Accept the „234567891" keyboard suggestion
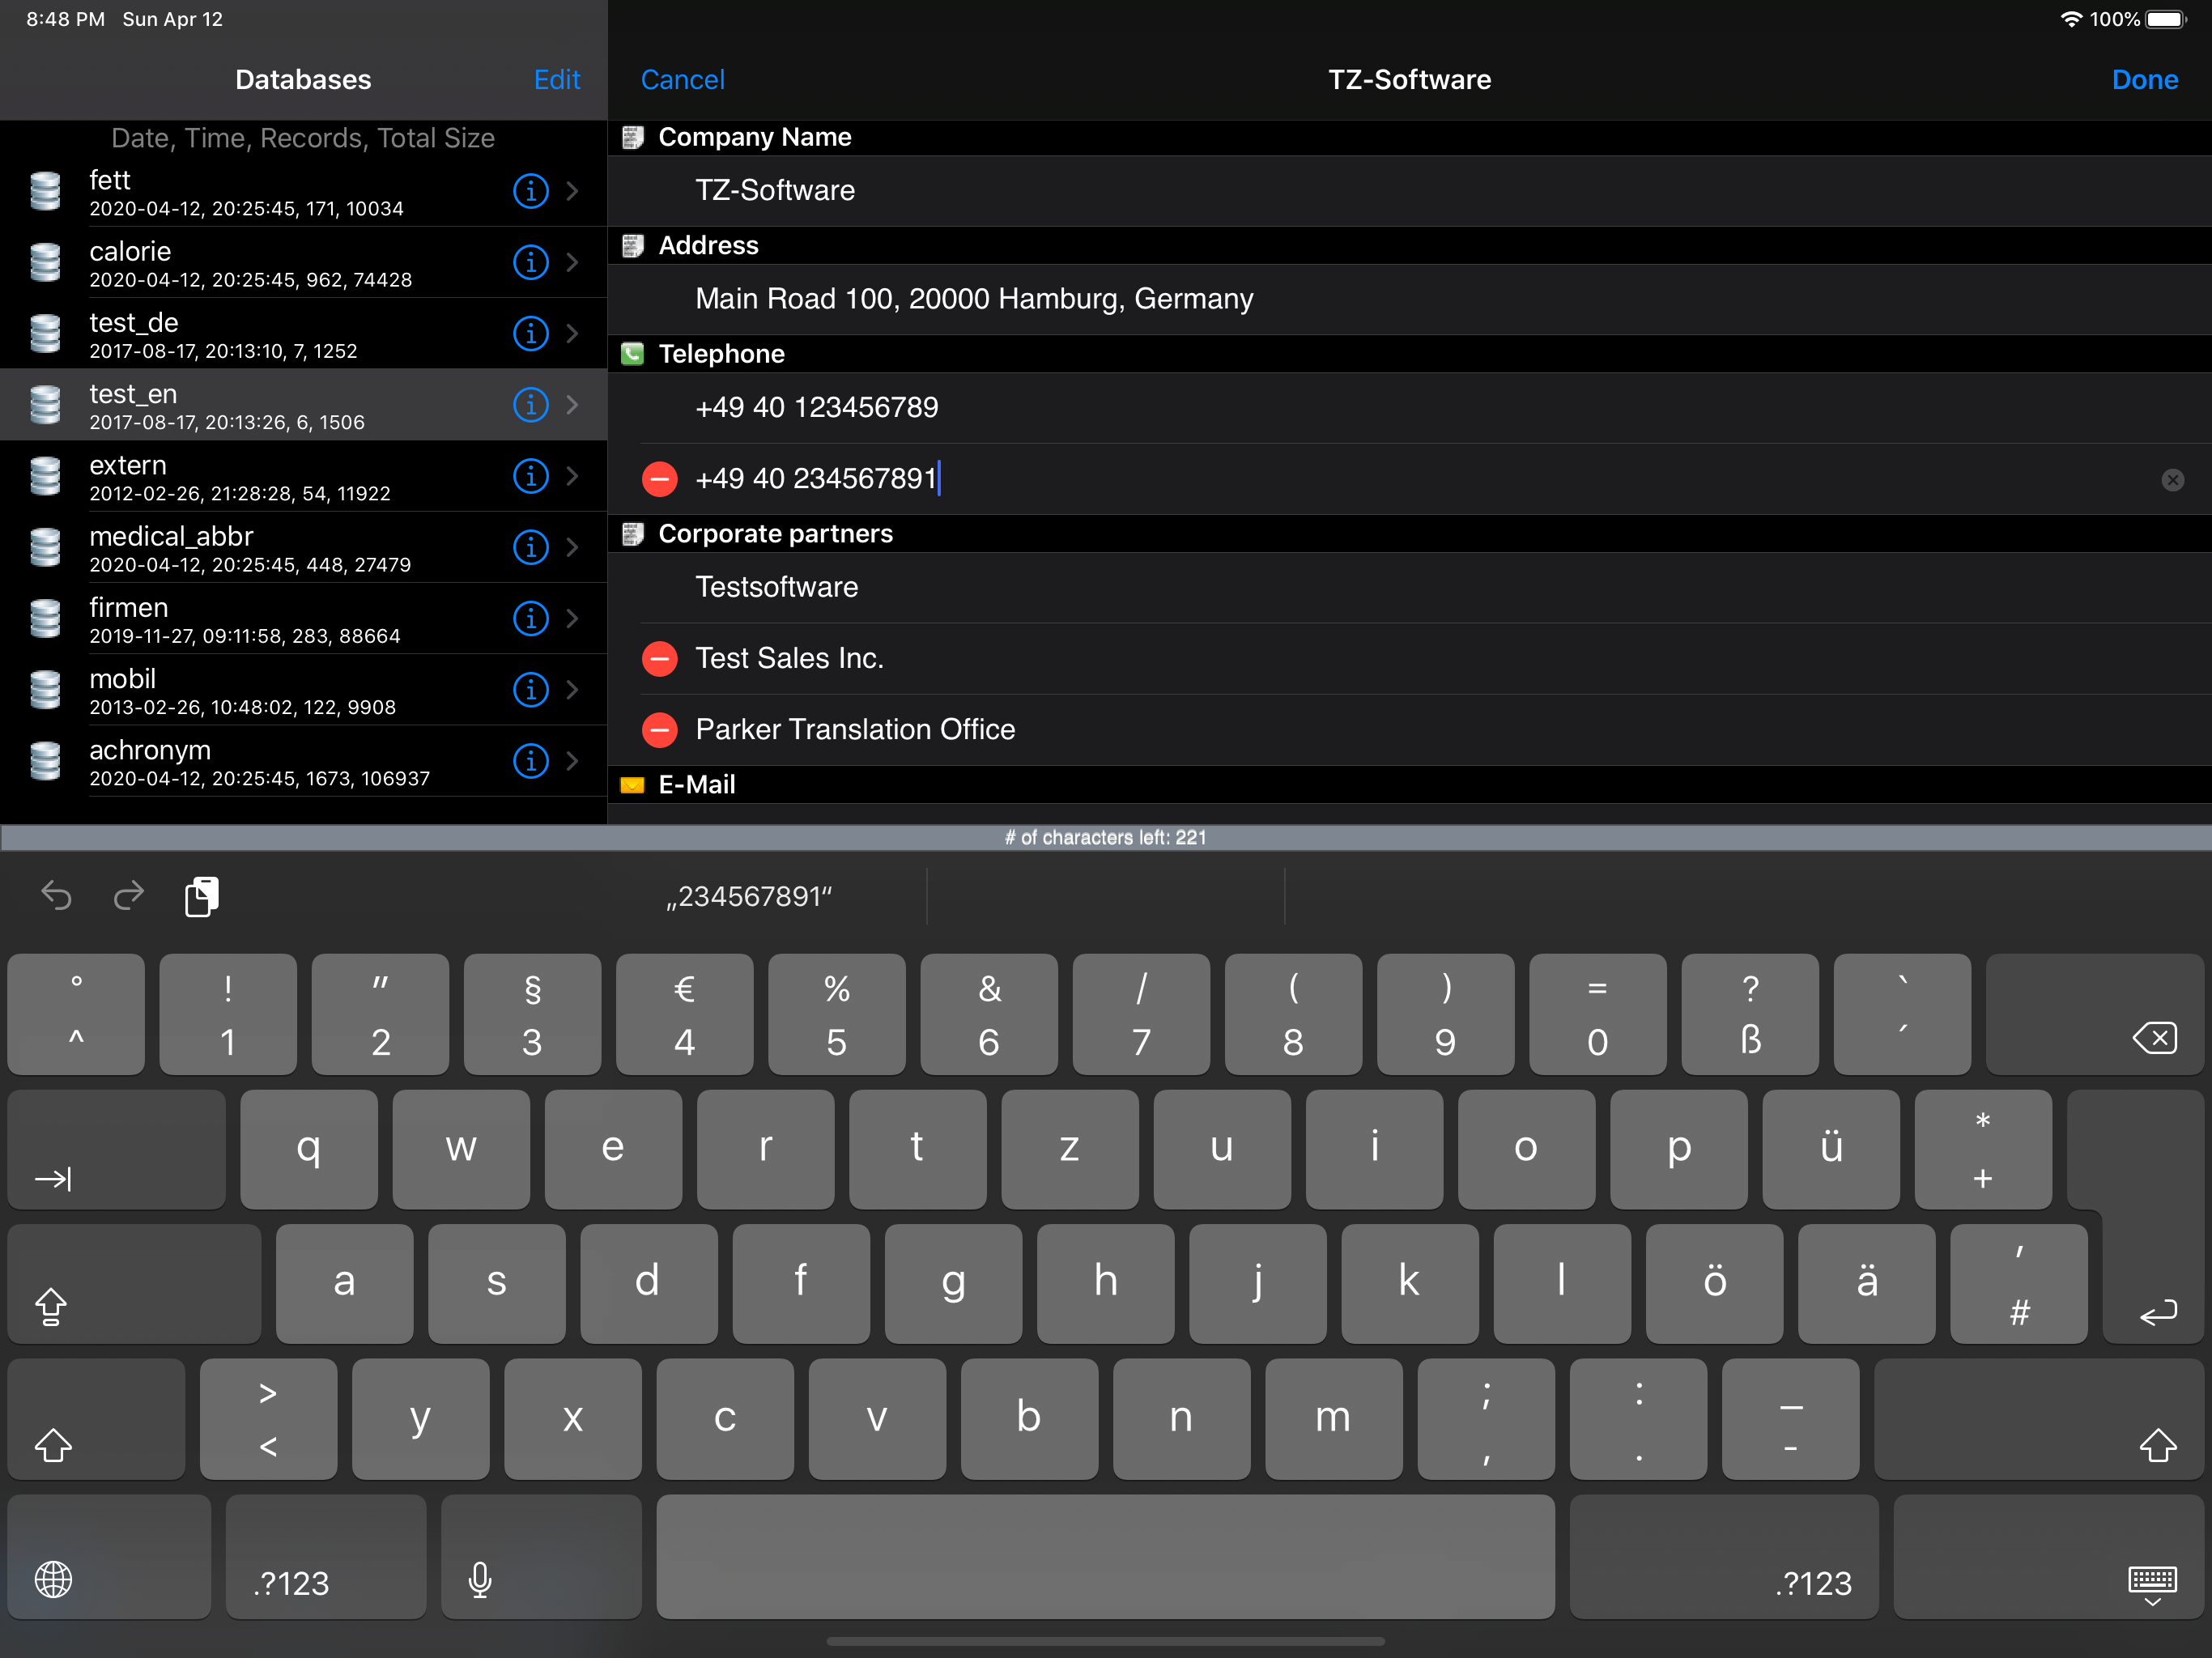This screenshot has width=2212, height=1658. click(x=749, y=896)
